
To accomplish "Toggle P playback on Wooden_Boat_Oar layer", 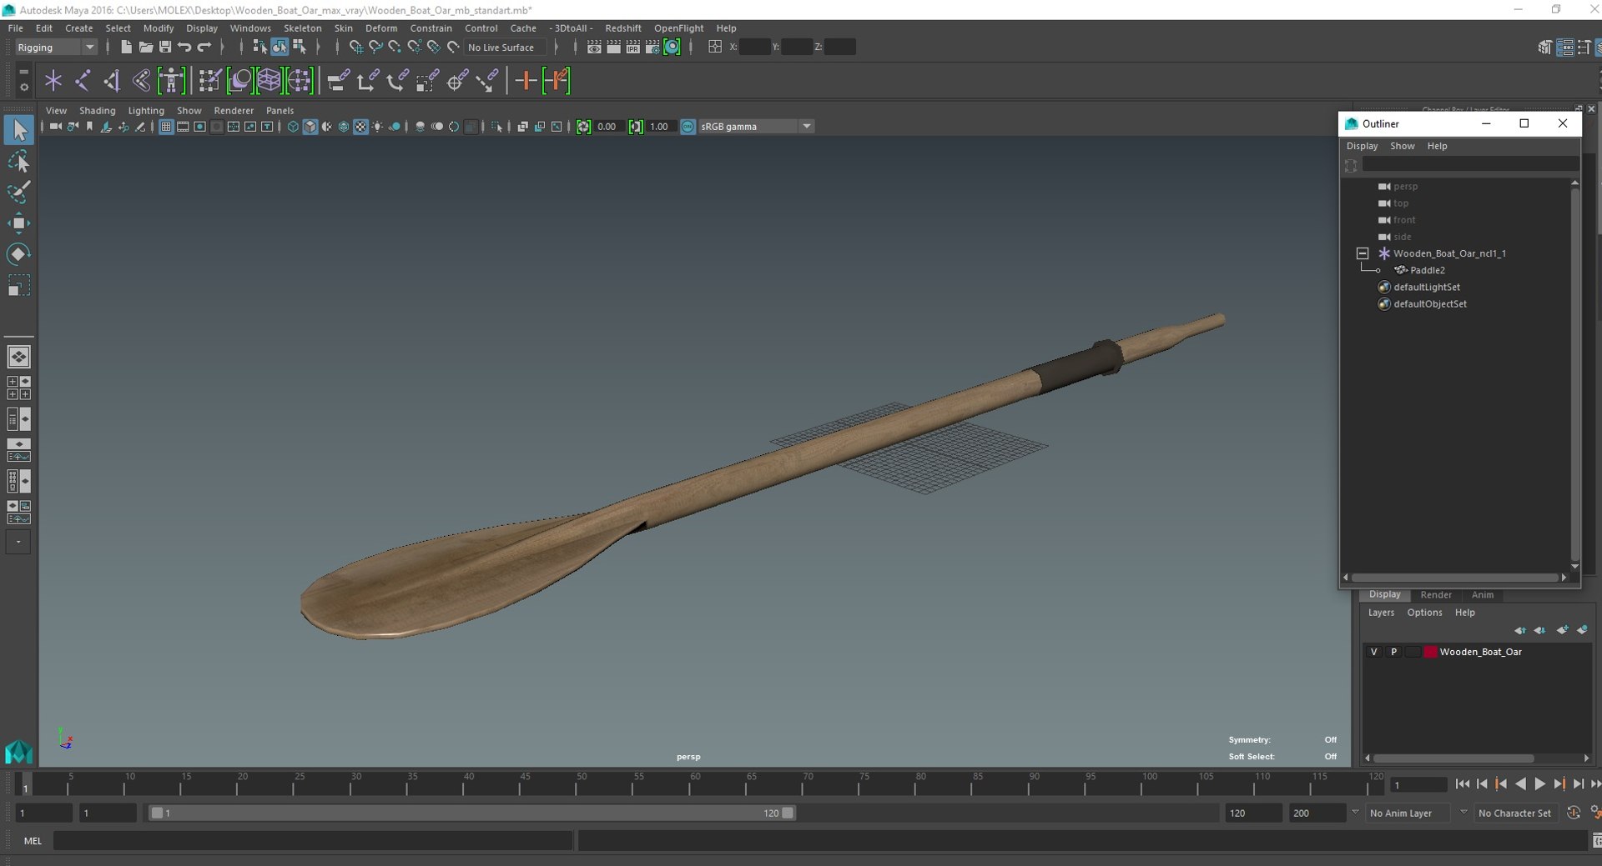I will [x=1393, y=652].
